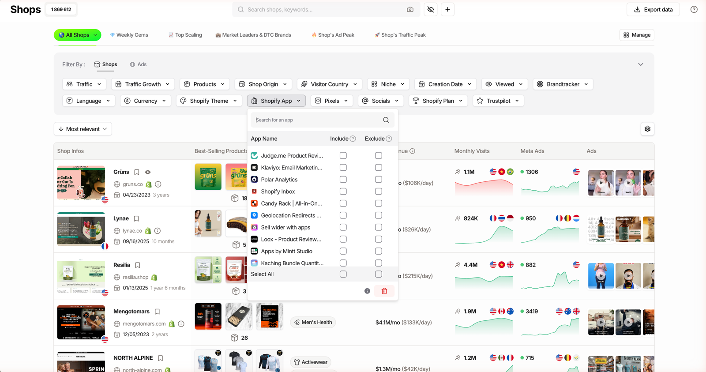Open the Most relevant sort dropdown

pyautogui.click(x=83, y=129)
